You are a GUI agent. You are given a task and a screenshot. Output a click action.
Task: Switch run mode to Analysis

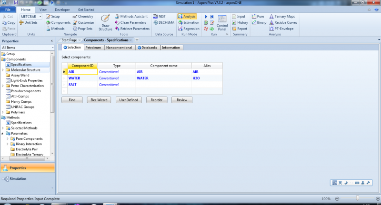(x=187, y=16)
